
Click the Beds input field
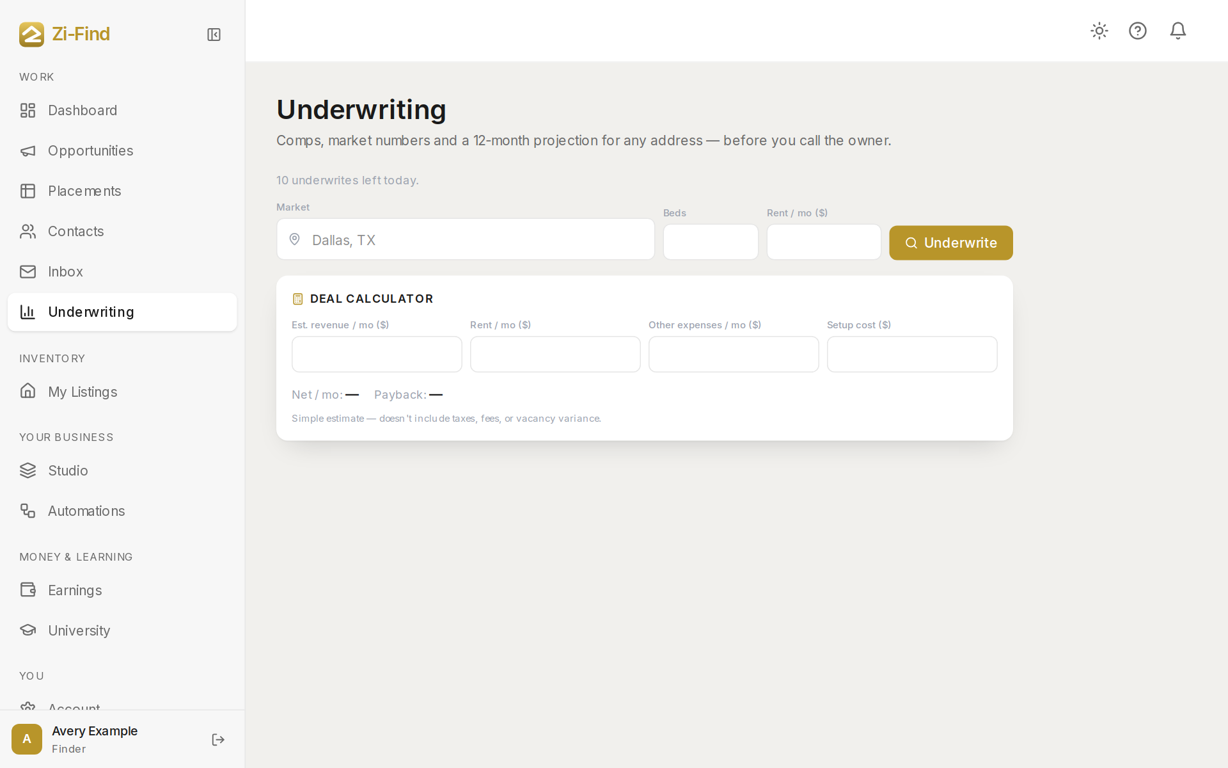coord(711,242)
